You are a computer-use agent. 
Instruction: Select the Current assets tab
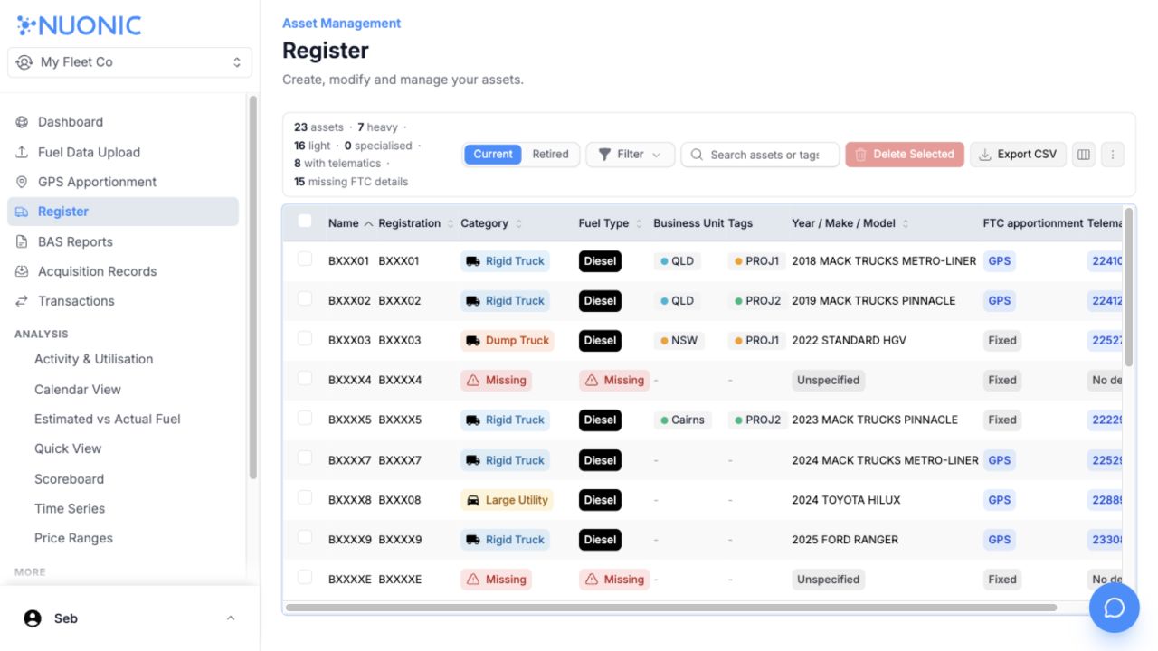point(493,155)
